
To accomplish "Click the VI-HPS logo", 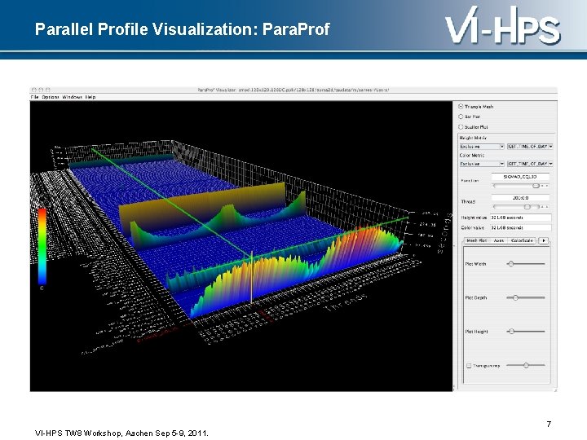I will 502,25.
